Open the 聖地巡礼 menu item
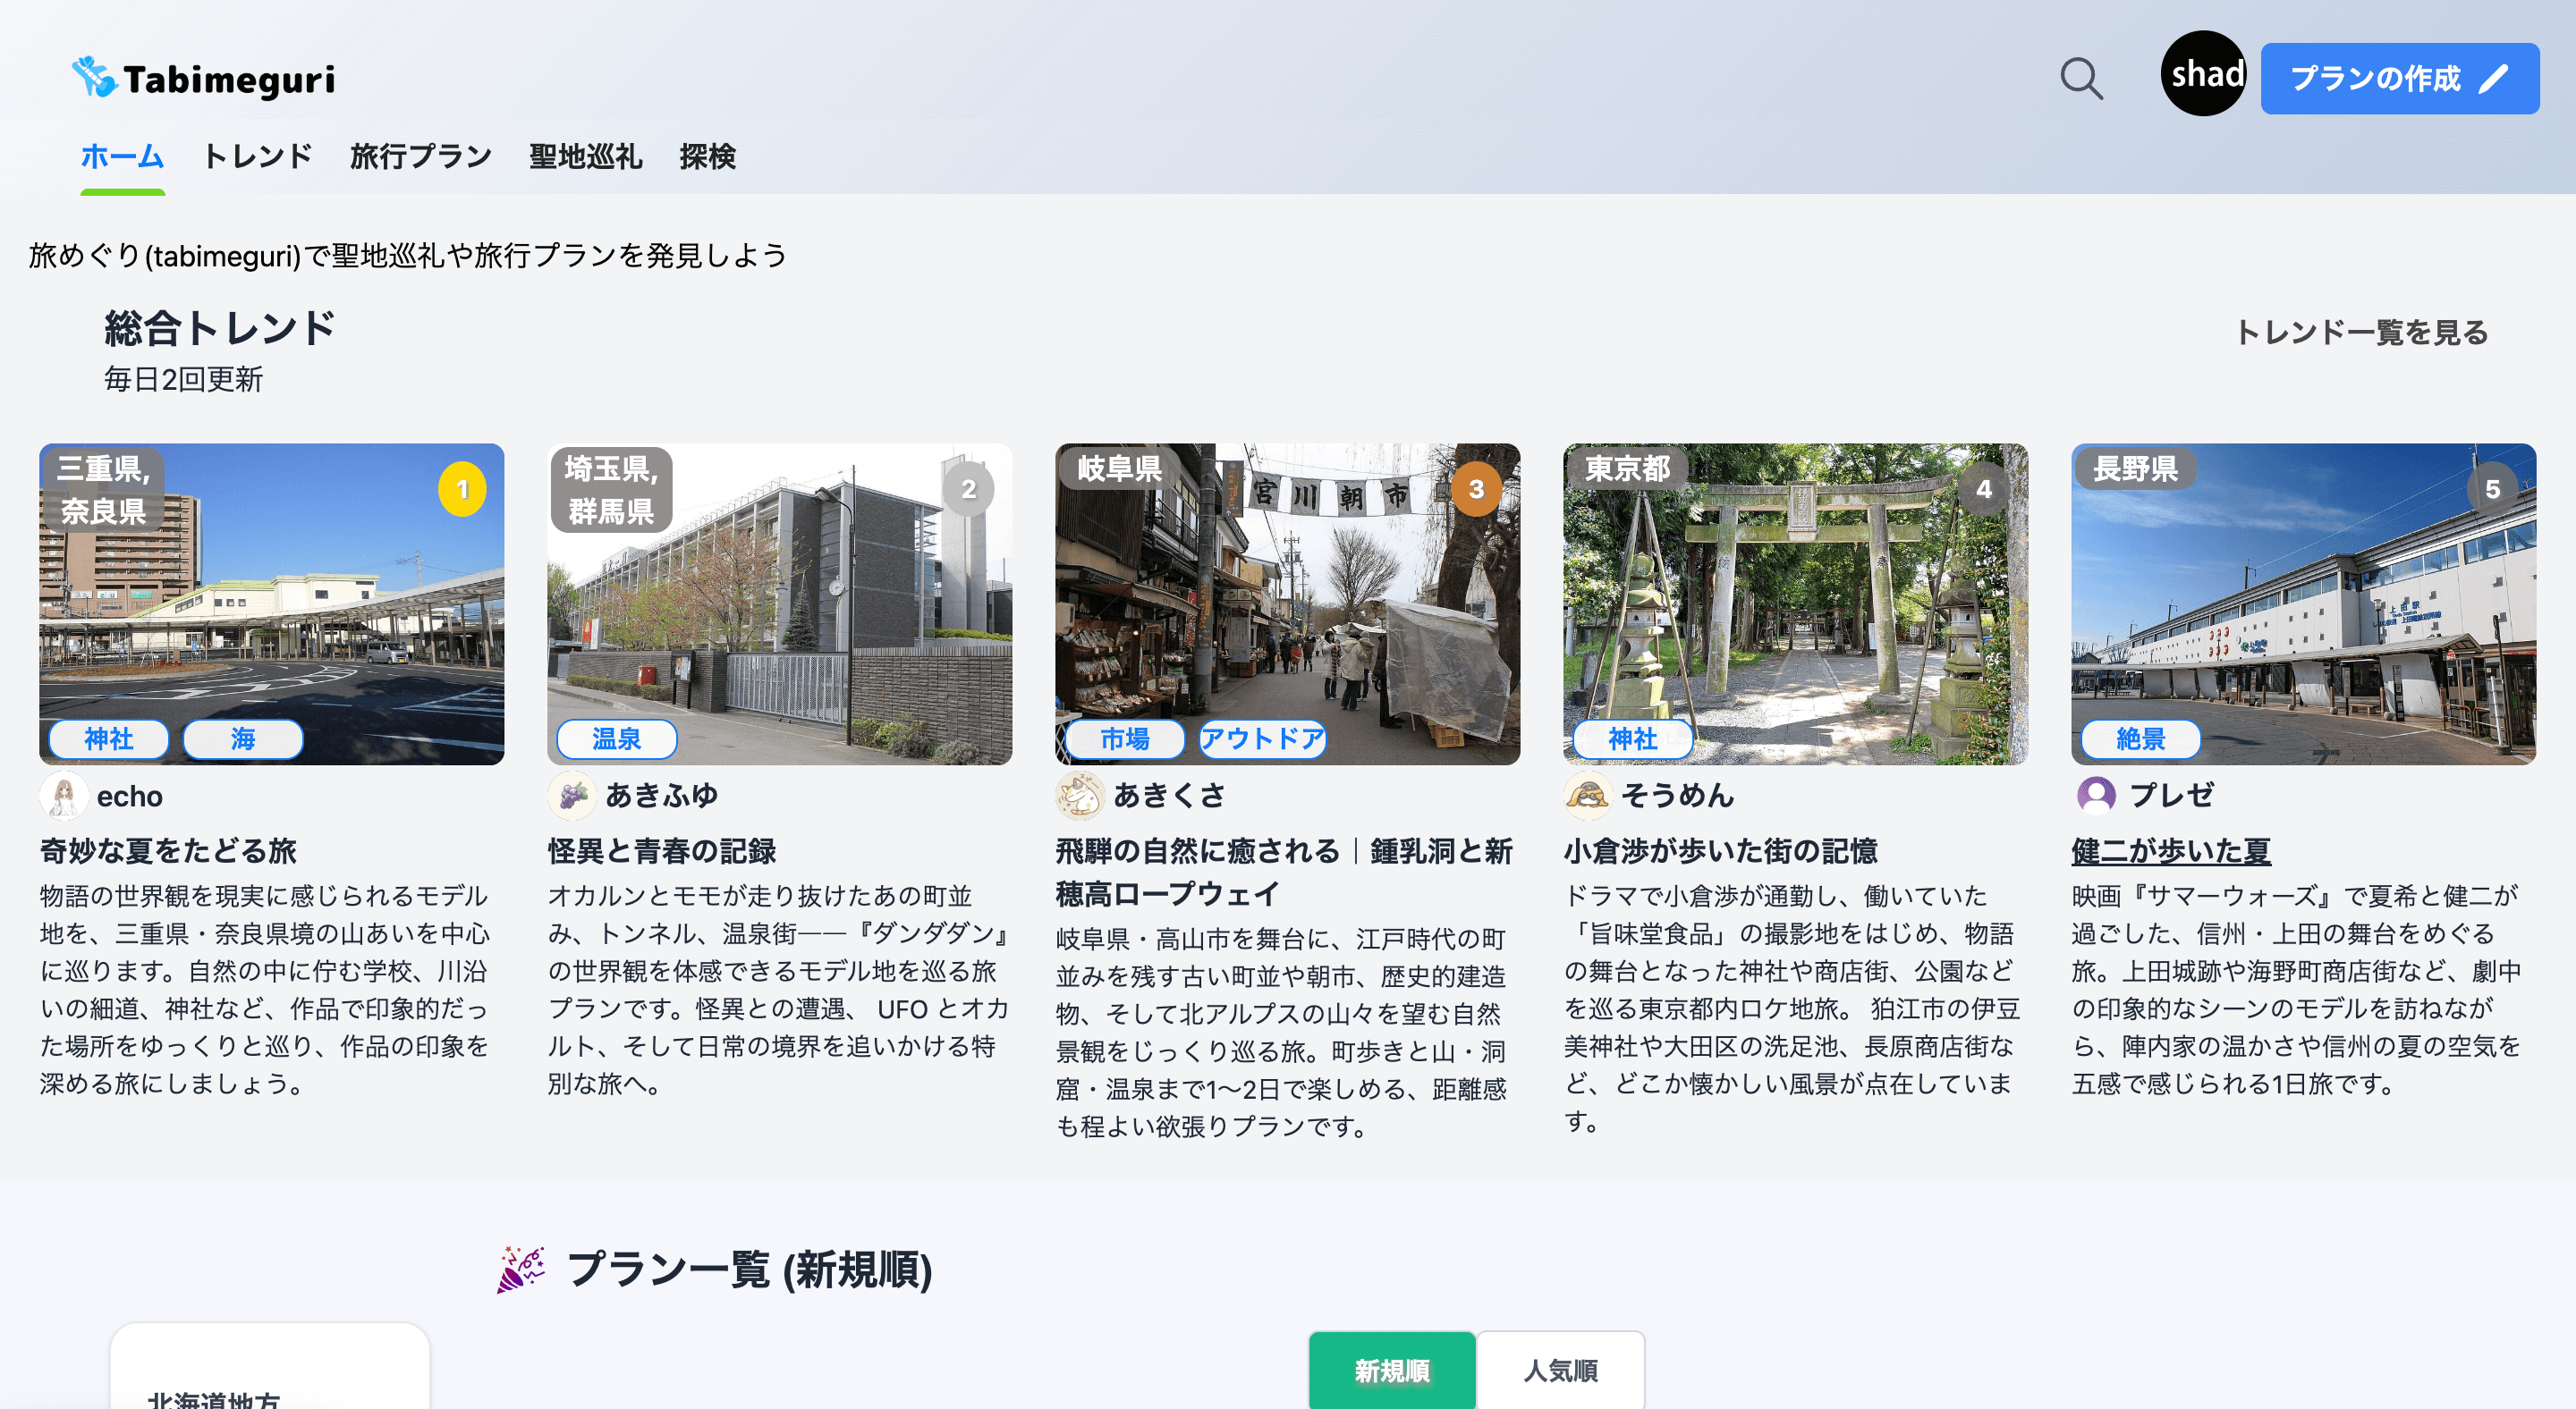Viewport: 2576px width, 1409px height. coord(585,156)
